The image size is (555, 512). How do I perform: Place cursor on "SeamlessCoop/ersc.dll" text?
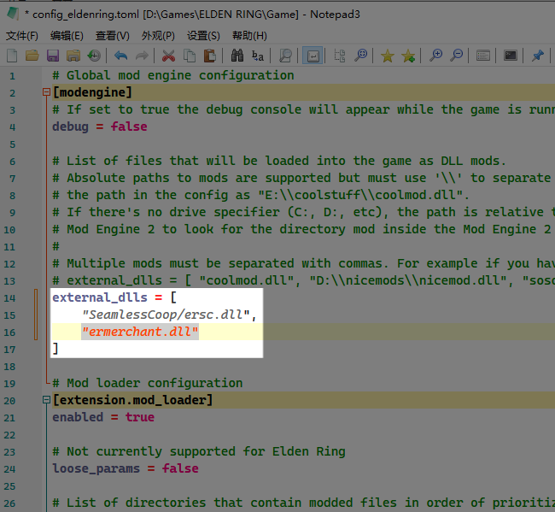point(166,315)
